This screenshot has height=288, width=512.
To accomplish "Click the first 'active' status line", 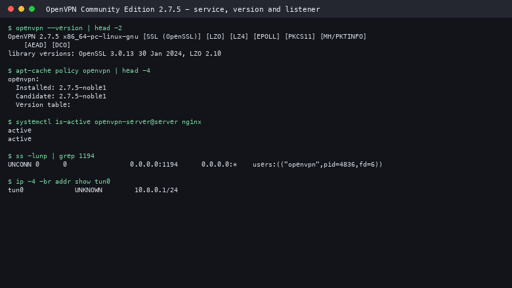I will click(20, 131).
